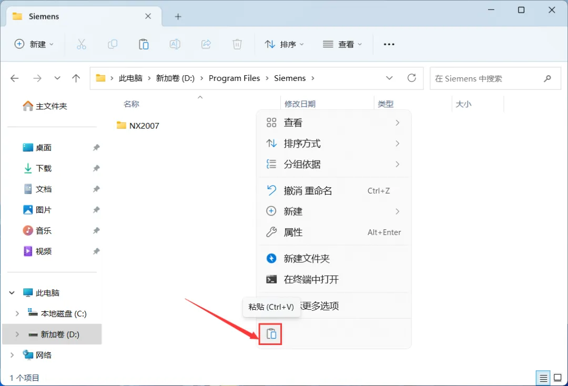Open 桌面 in sidebar
Screen dimensions: 568x386
tap(37, 147)
